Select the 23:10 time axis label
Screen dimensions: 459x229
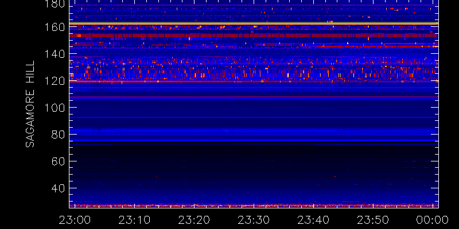click(x=134, y=220)
